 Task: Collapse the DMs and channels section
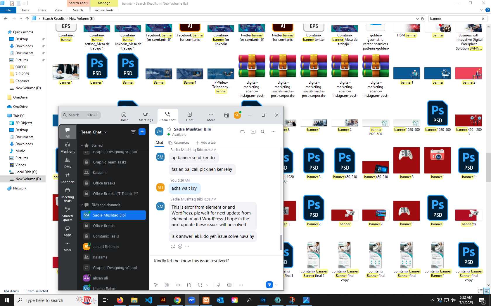[x=82, y=205]
